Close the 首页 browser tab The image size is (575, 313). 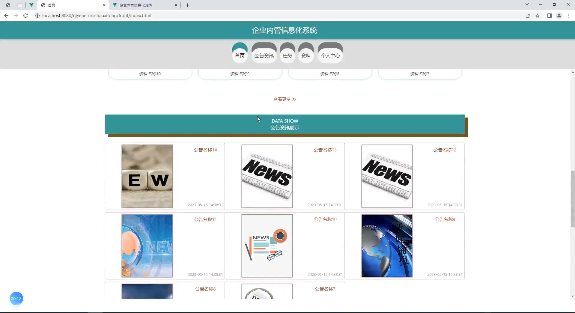(104, 5)
